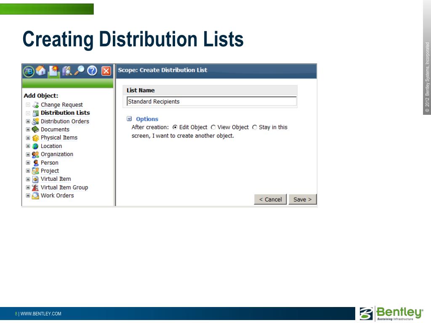431x323 pixels.
Task: Open the browse building search icon
Action: coord(67,71)
